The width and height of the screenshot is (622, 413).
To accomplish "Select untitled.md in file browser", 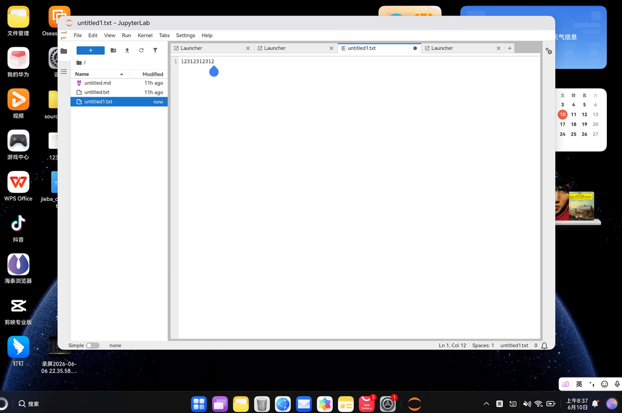I will (x=119, y=83).
